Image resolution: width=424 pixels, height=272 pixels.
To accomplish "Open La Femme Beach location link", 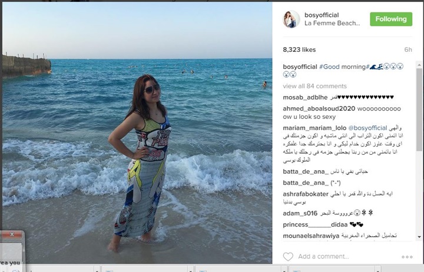I will pyautogui.click(x=332, y=23).
